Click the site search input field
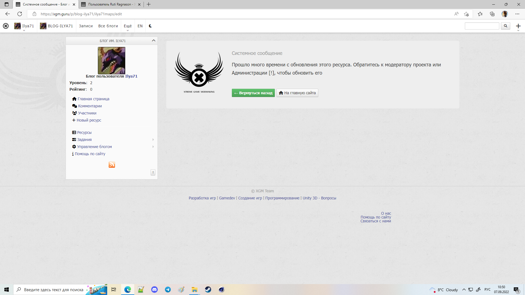The height and width of the screenshot is (295, 525). (x=482, y=26)
